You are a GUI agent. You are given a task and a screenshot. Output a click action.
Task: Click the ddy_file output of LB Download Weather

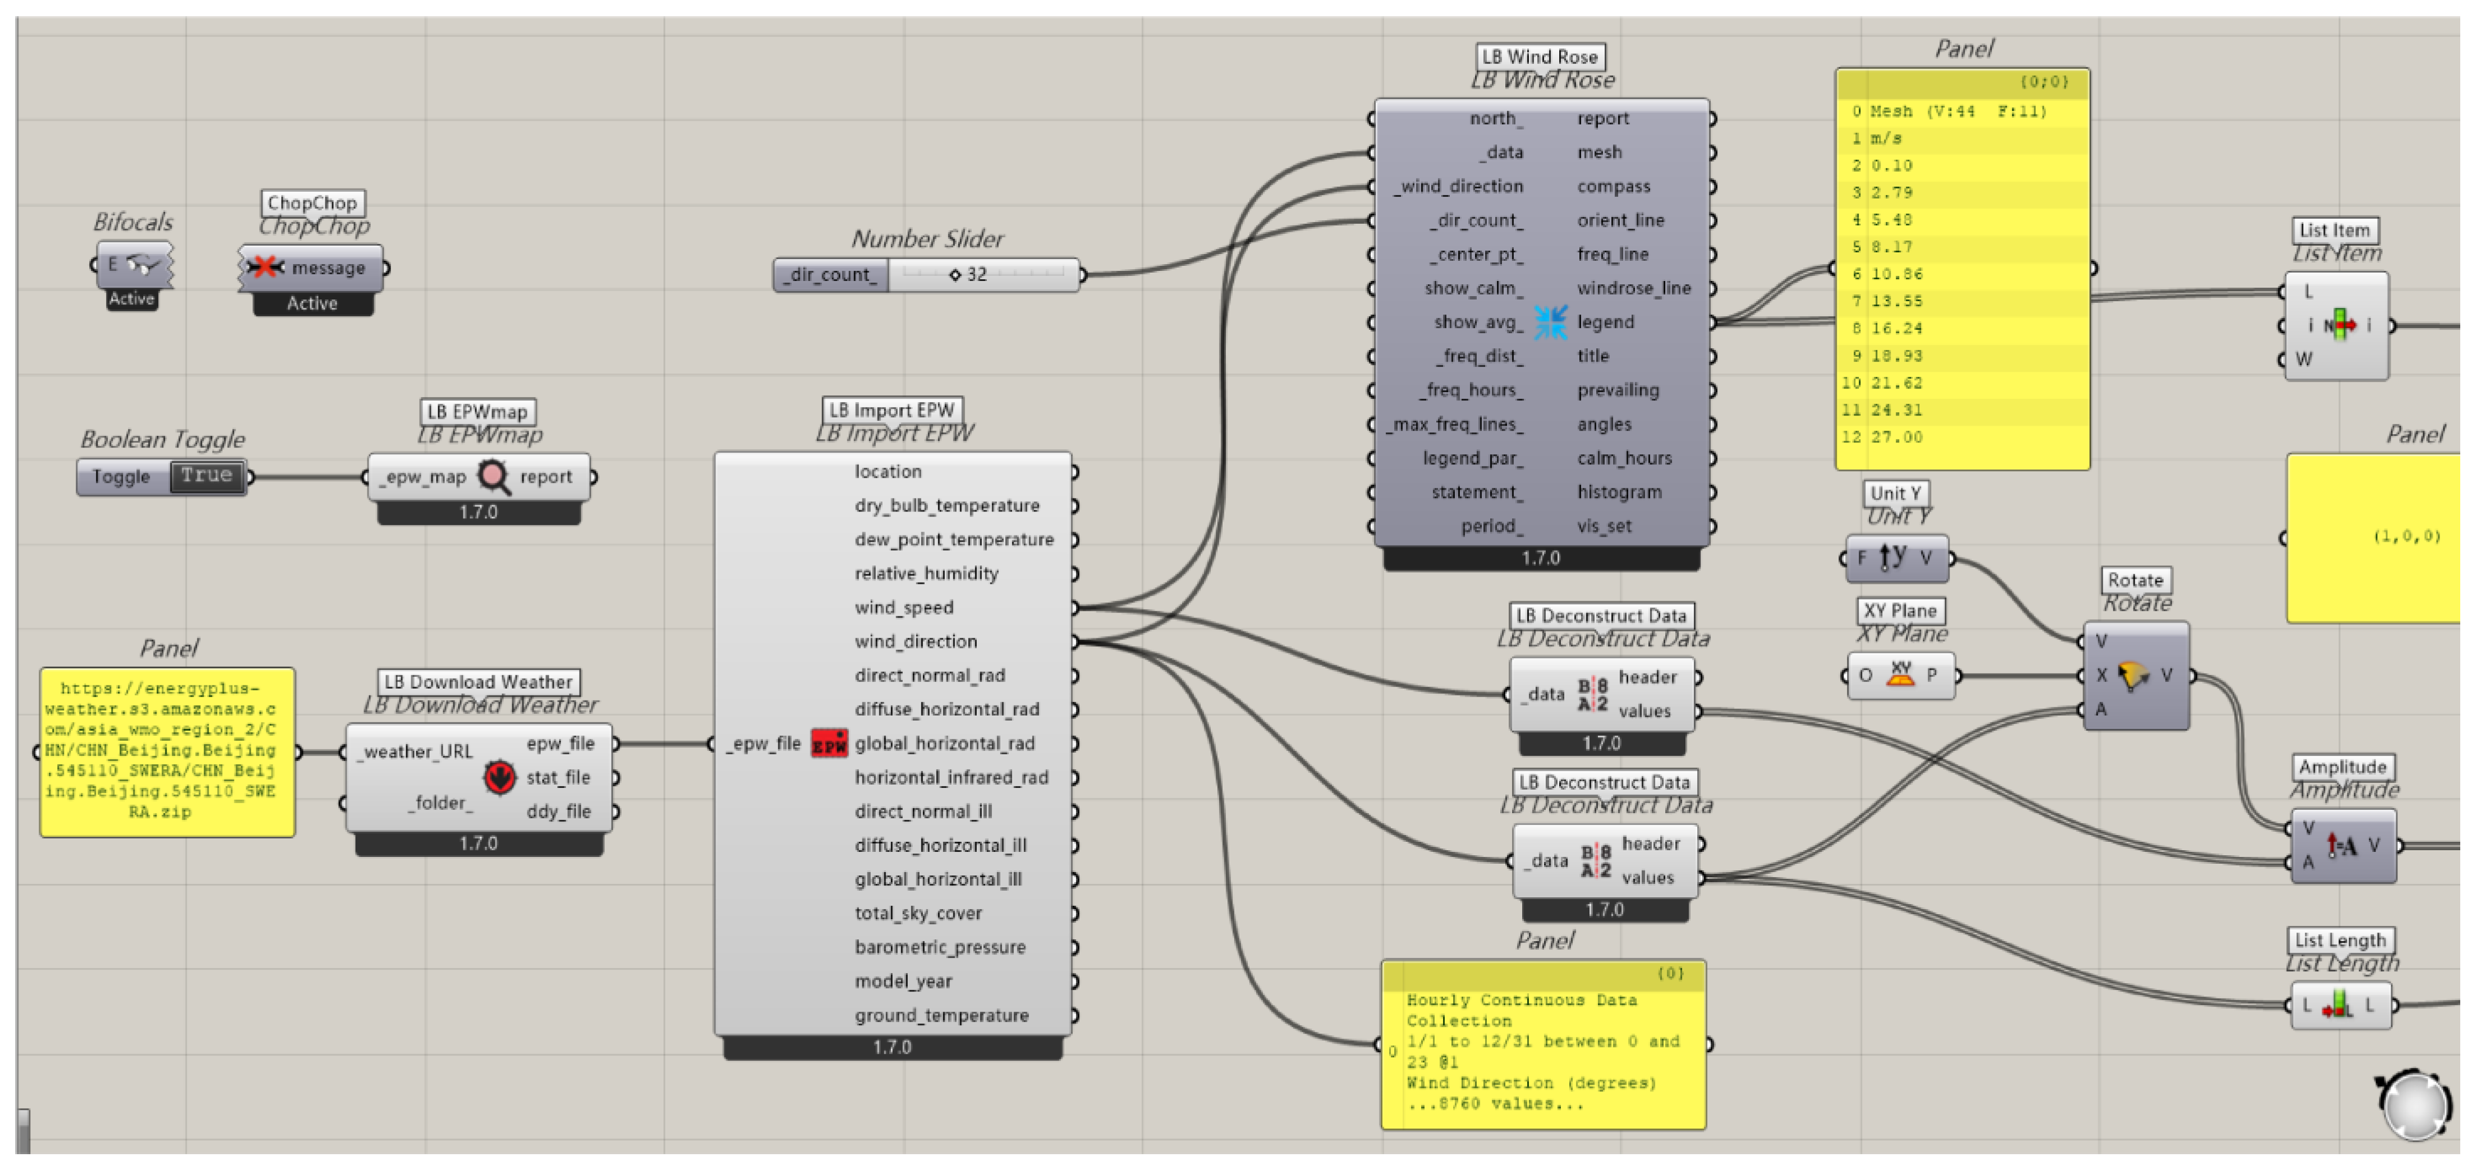[x=559, y=812]
